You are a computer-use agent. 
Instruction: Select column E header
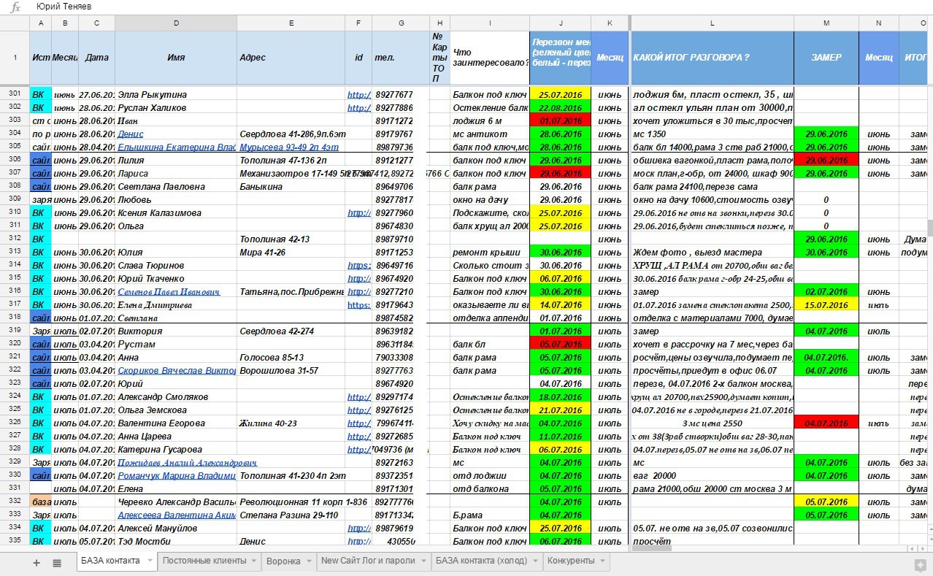point(291,23)
